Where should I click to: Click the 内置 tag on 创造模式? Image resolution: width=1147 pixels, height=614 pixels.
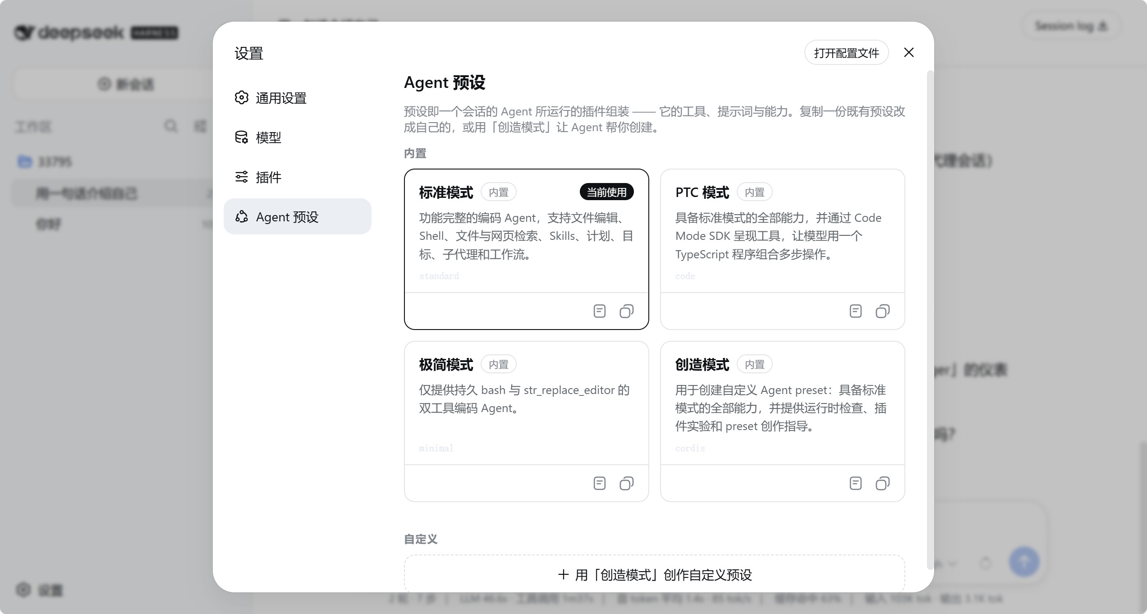tap(755, 364)
